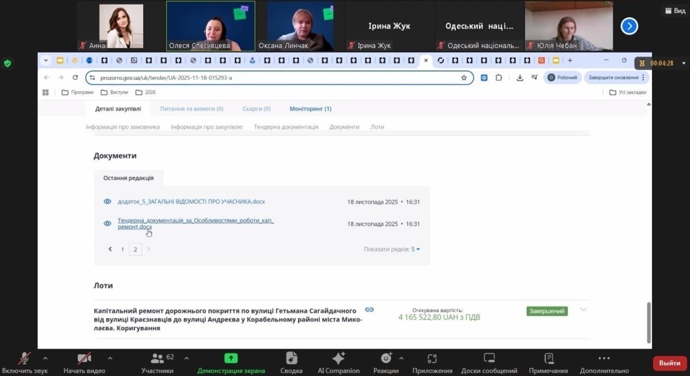This screenshot has width=690, height=376.
Task: Bookmark page with star icon
Action: (x=464, y=78)
